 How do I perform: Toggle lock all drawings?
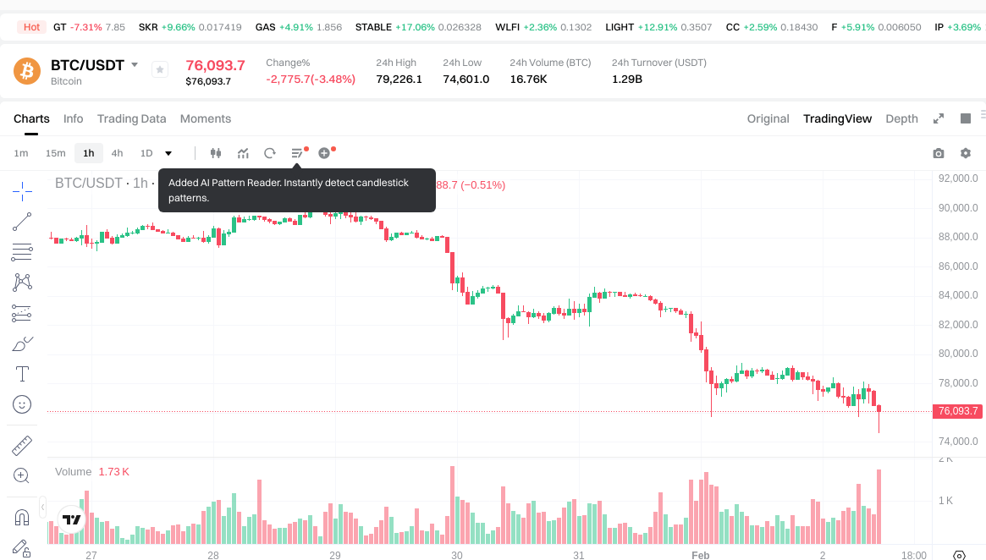[22, 547]
